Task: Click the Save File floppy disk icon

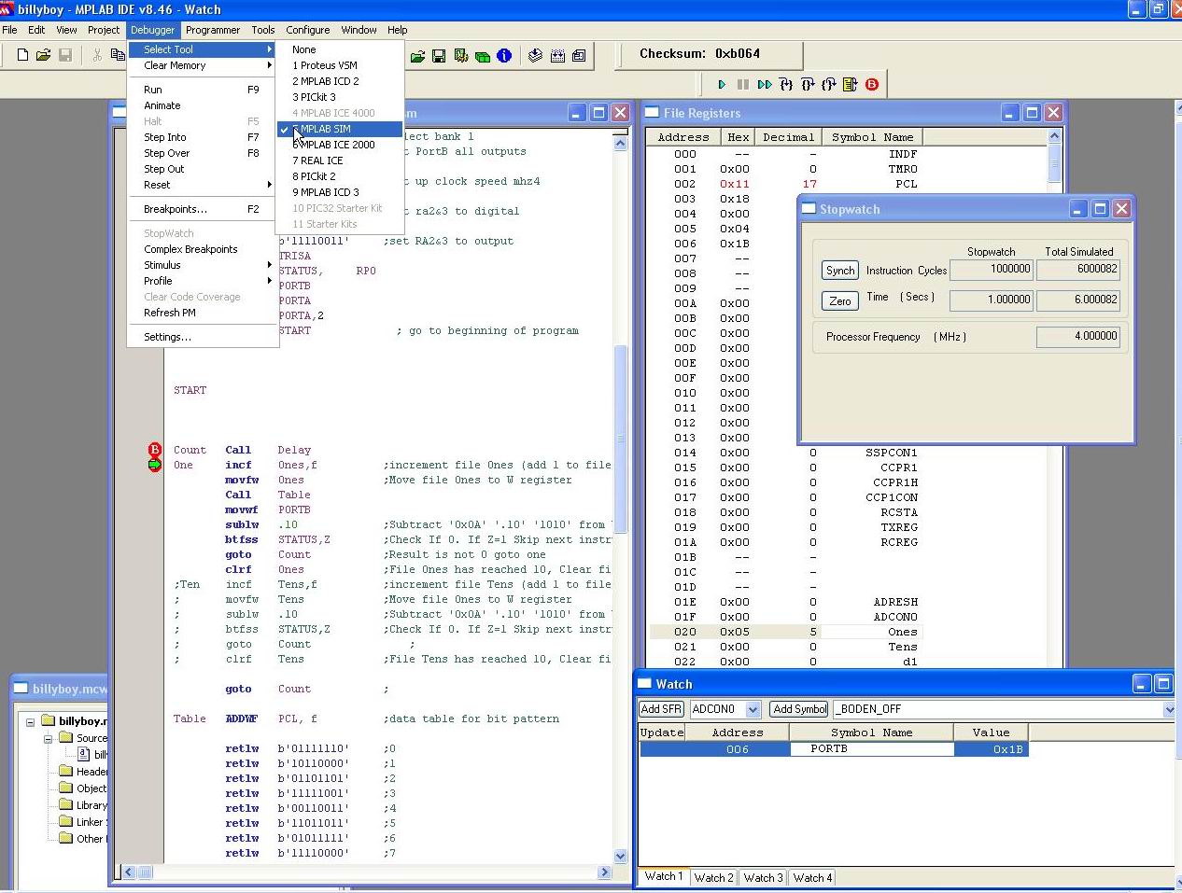Action: (65, 56)
